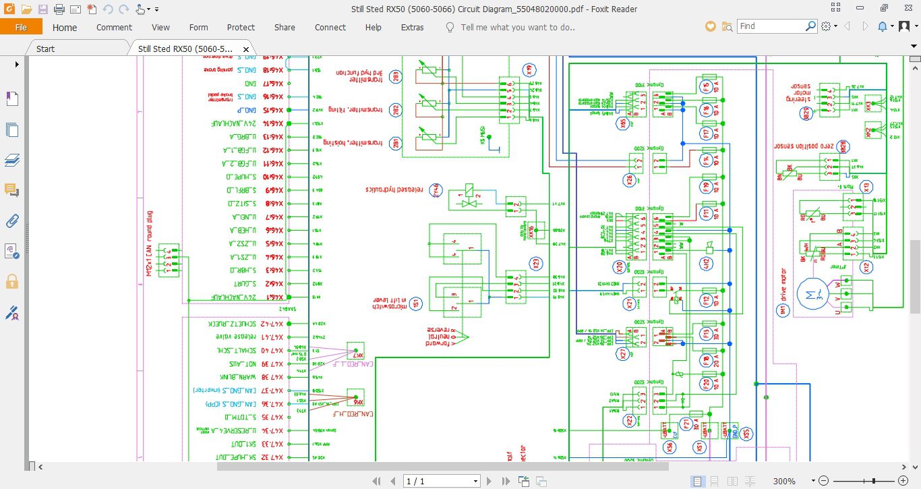Switch to the Start document tab
Viewport: 921px width, 489px height.
[x=45, y=49]
